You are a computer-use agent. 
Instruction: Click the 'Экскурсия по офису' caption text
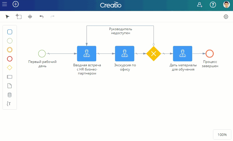tap(125, 67)
